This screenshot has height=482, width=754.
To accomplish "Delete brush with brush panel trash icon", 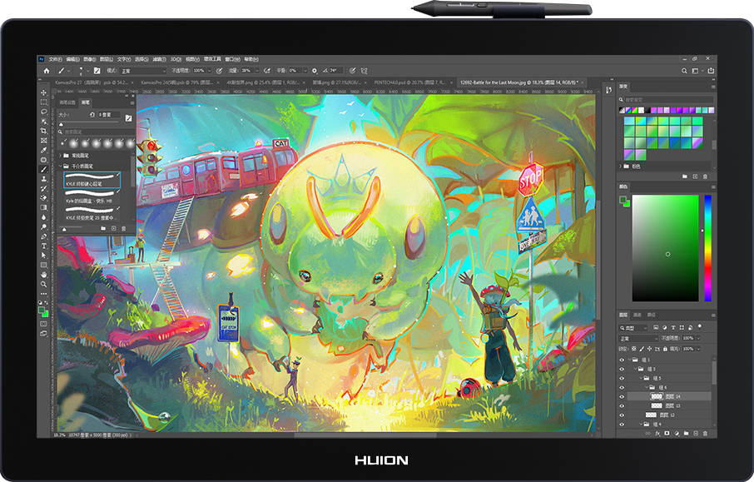I will [123, 228].
